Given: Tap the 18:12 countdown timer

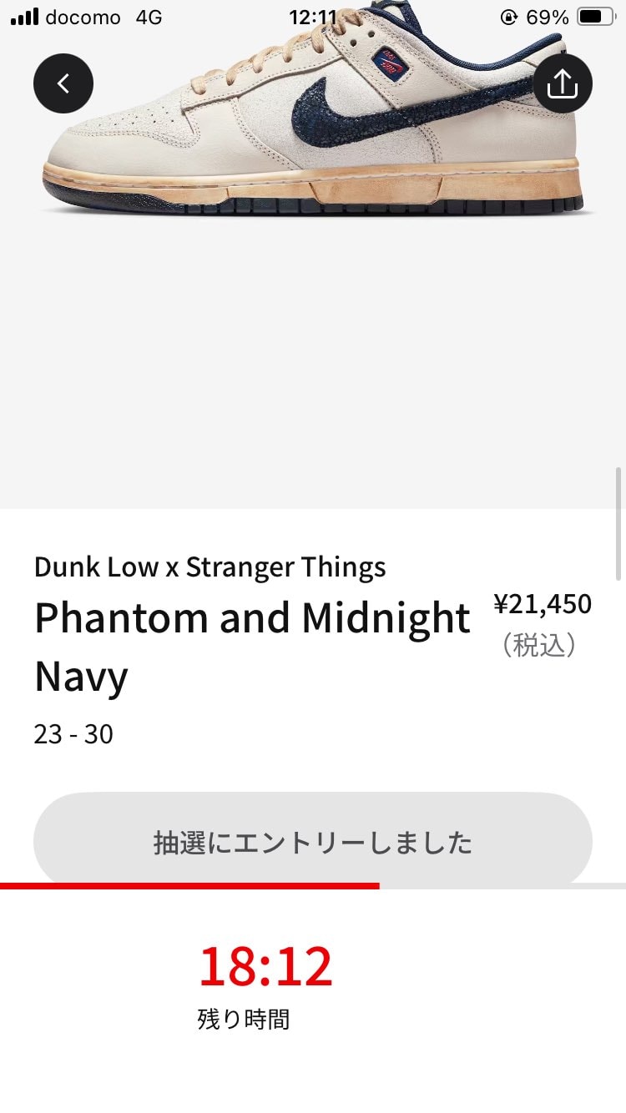Looking at the screenshot, I should [265, 966].
